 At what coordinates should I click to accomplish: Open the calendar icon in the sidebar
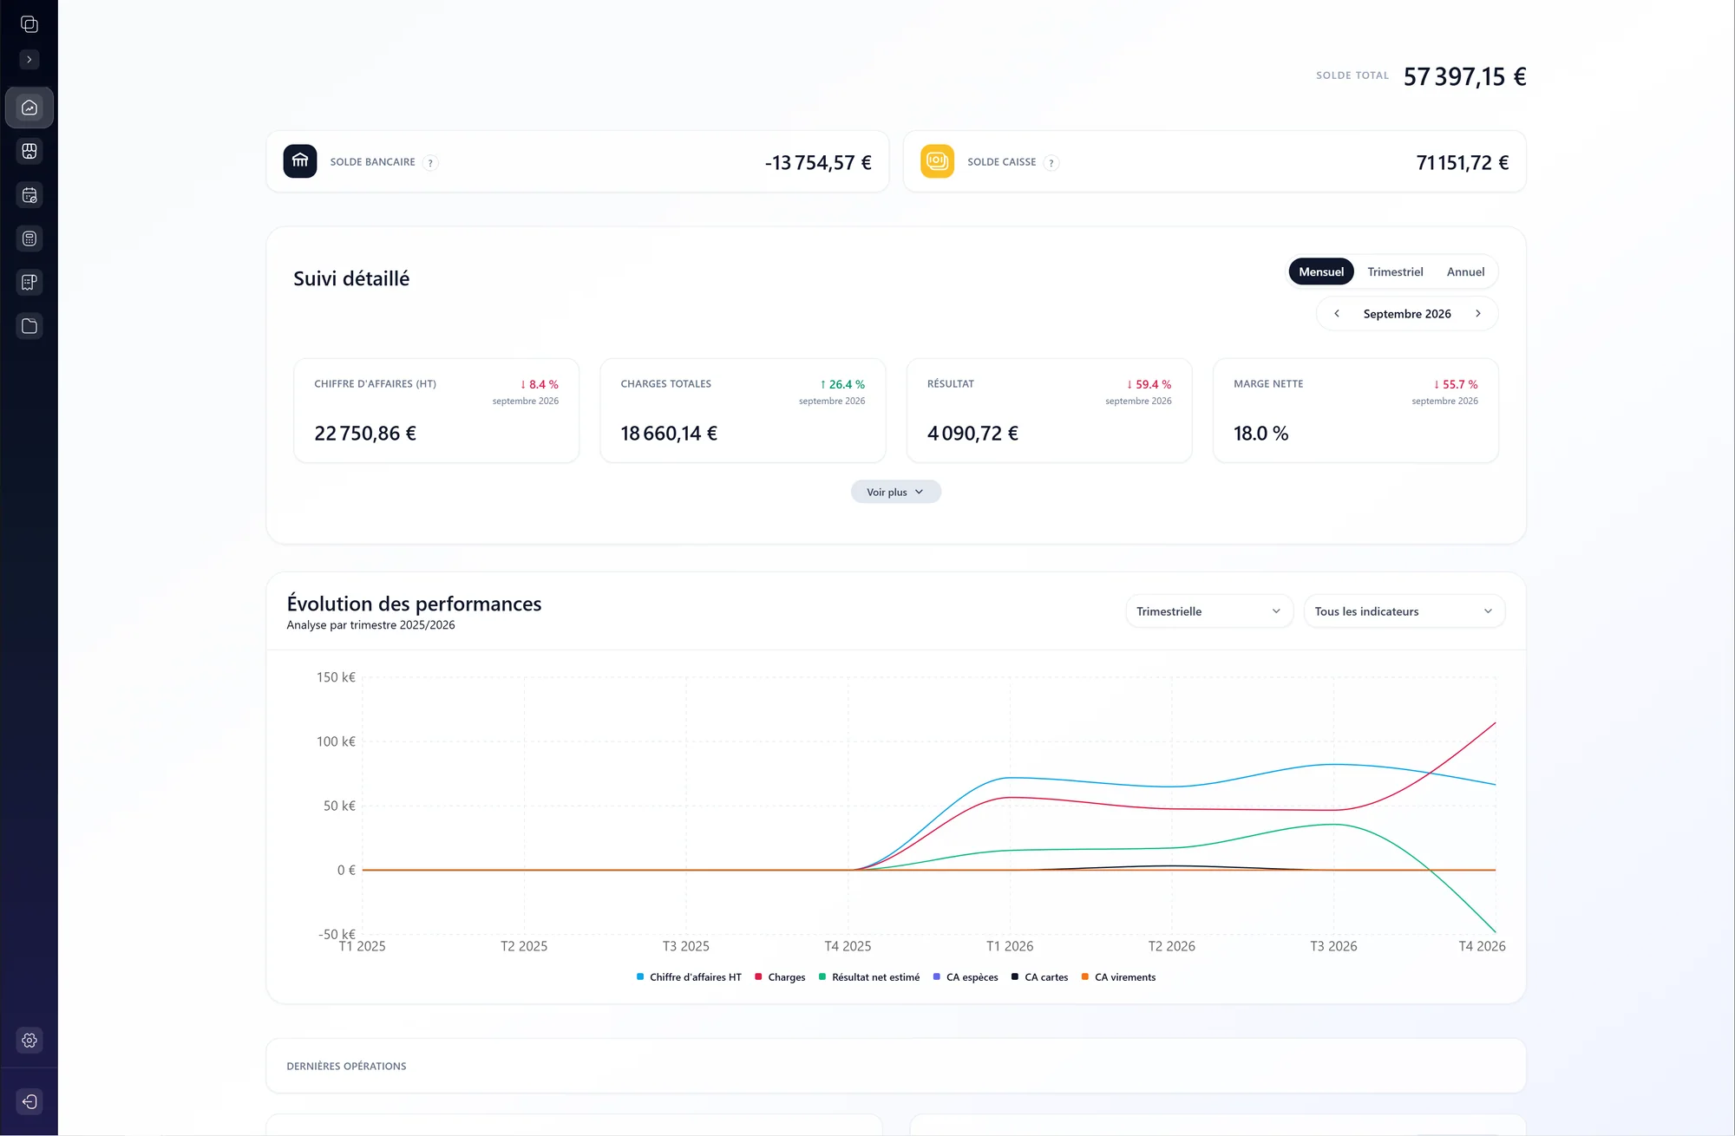coord(29,195)
